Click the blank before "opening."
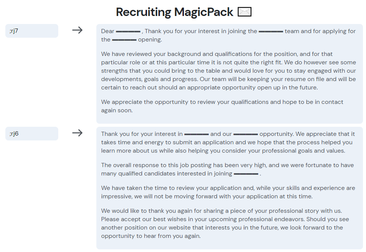 pyautogui.click(x=124, y=40)
